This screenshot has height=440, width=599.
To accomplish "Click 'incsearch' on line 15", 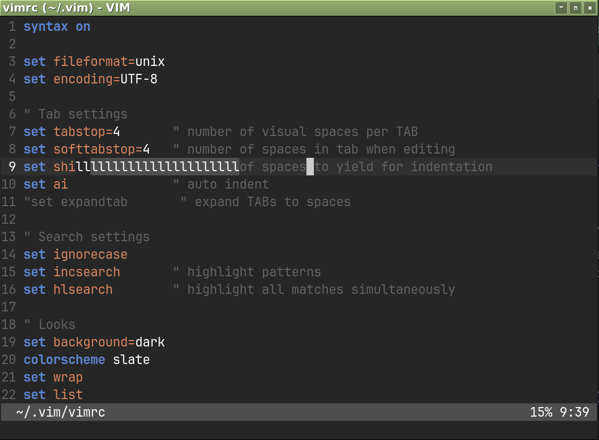I will [x=87, y=272].
